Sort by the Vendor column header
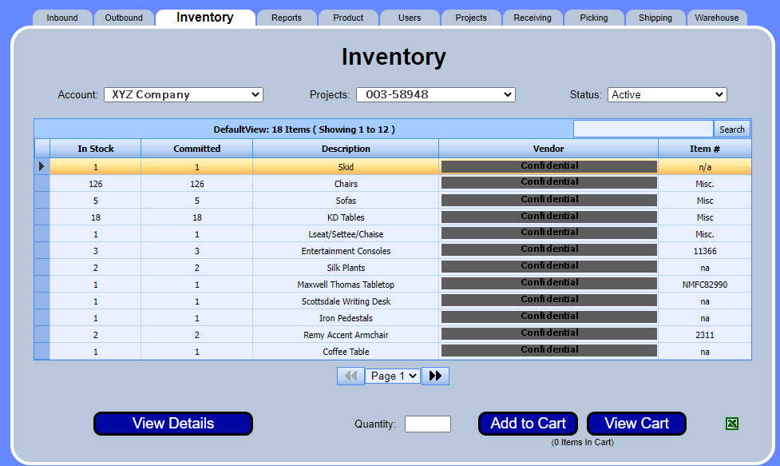 pos(548,149)
